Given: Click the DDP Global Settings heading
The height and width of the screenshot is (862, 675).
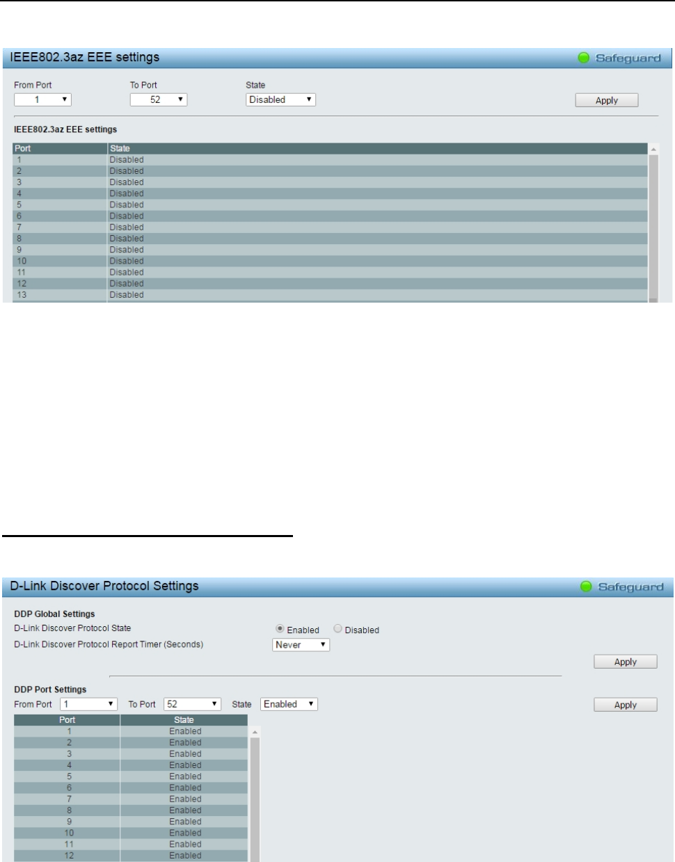Looking at the screenshot, I should pyautogui.click(x=54, y=614).
